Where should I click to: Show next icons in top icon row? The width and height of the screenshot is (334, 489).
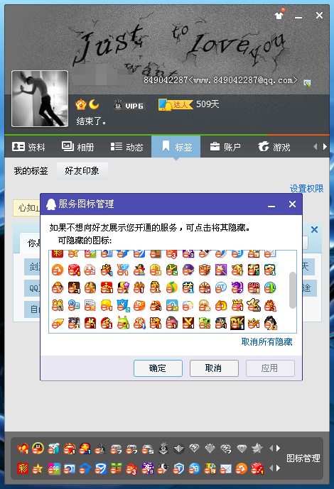pos(278,449)
